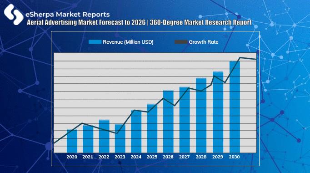310x173 pixels.
Task: Click the Aerial Advertising Market Forecast headline
Action: tap(140, 22)
